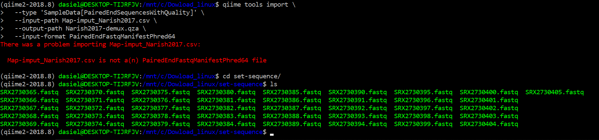Click the SRX2730377.fastq file name
599x140 pixels.
pos(161,108)
